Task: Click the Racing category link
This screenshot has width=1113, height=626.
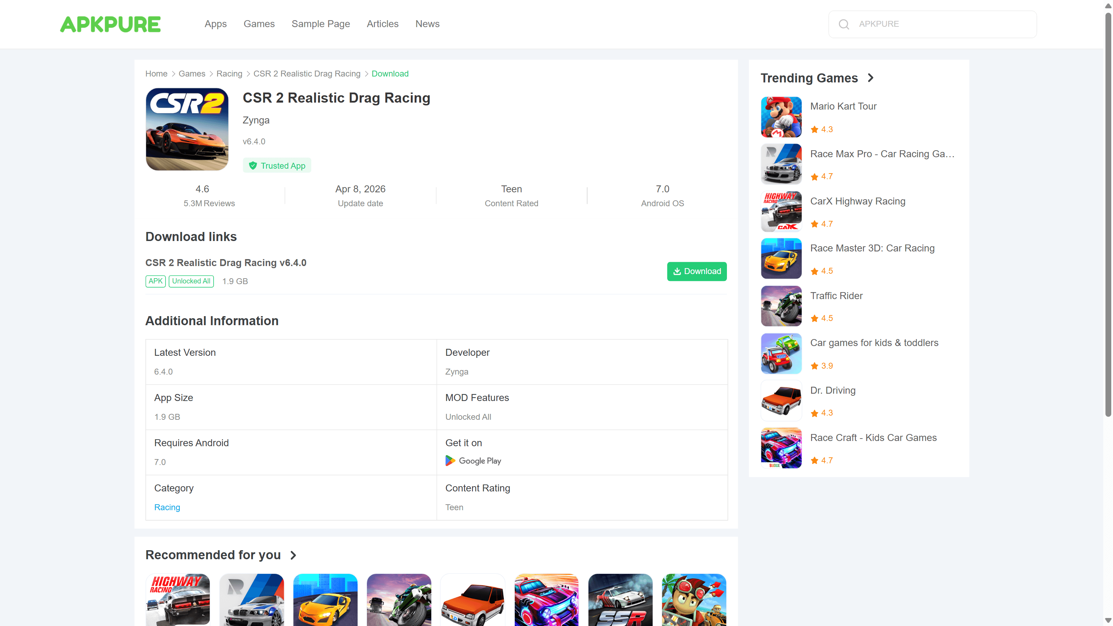Action: click(x=167, y=507)
